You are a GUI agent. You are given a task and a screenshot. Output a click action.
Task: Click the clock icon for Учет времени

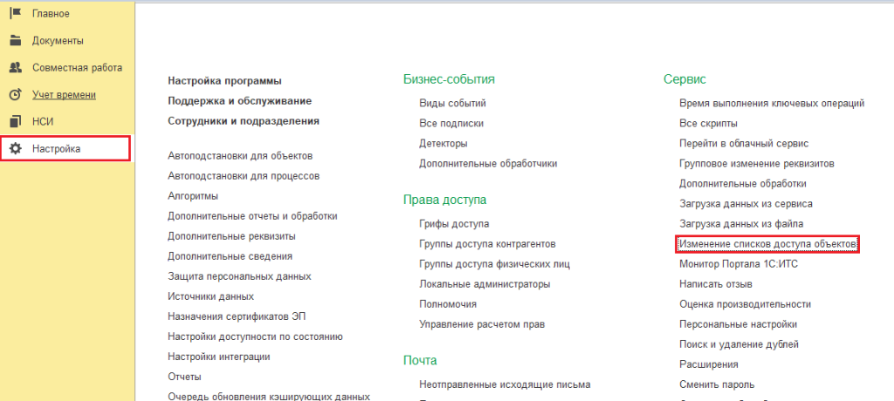(x=15, y=94)
